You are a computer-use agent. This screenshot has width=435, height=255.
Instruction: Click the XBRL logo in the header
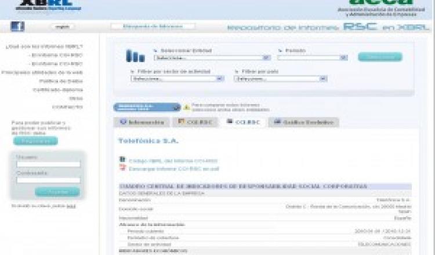tap(49, 6)
